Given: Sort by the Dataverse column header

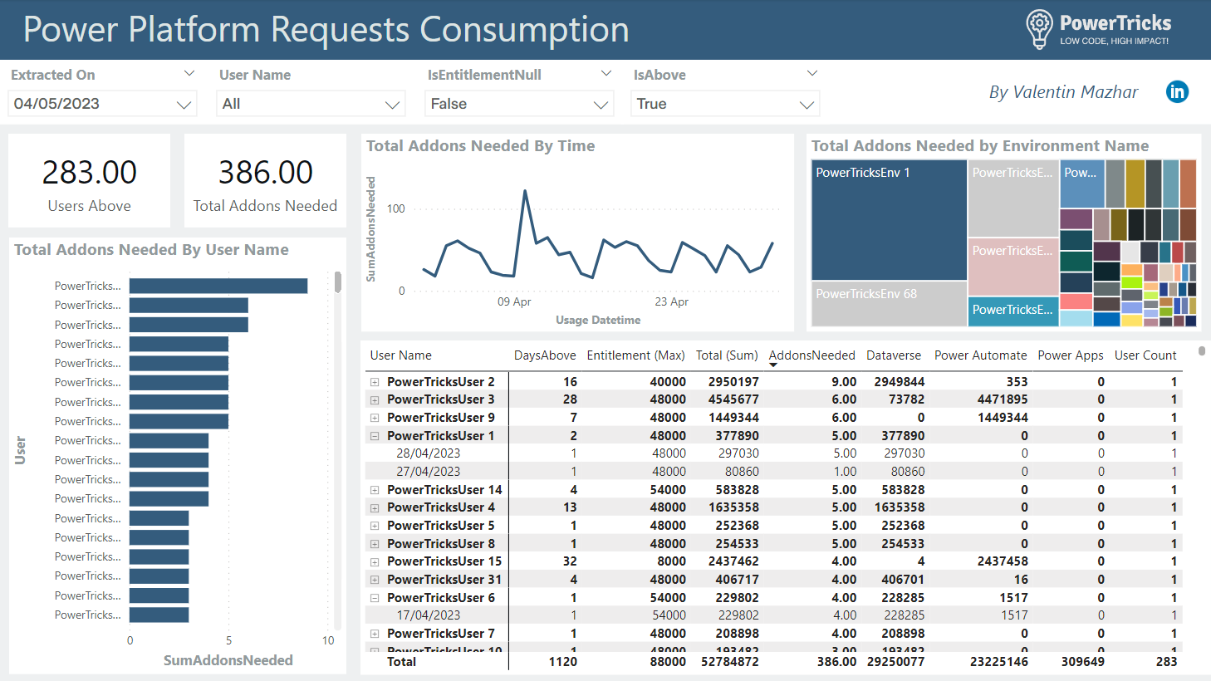Looking at the screenshot, I should [x=894, y=355].
